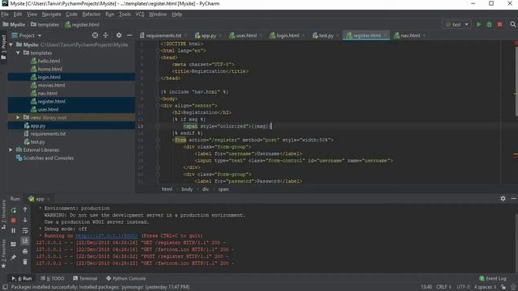Open Search Everywhere magnifier icon
Screen dimensions: 518x291
pos(512,24)
